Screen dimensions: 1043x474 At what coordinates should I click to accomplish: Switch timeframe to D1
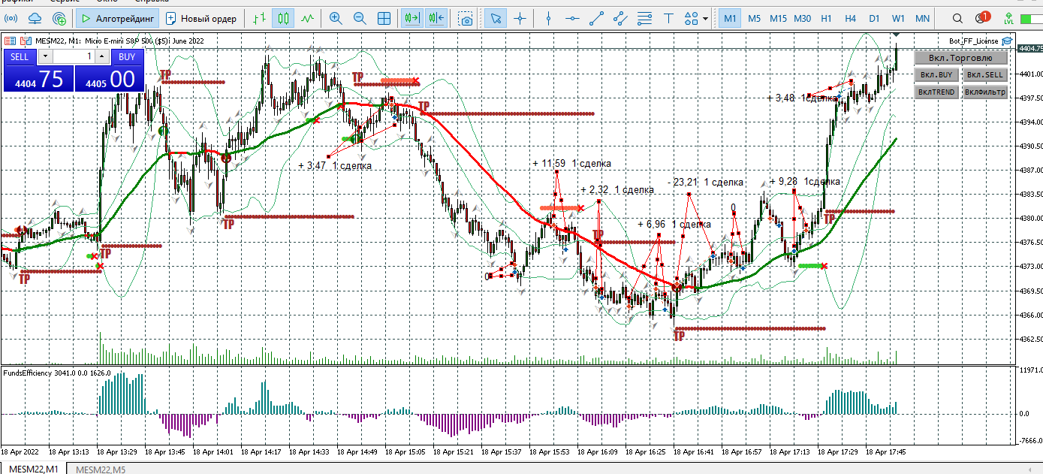(874, 18)
